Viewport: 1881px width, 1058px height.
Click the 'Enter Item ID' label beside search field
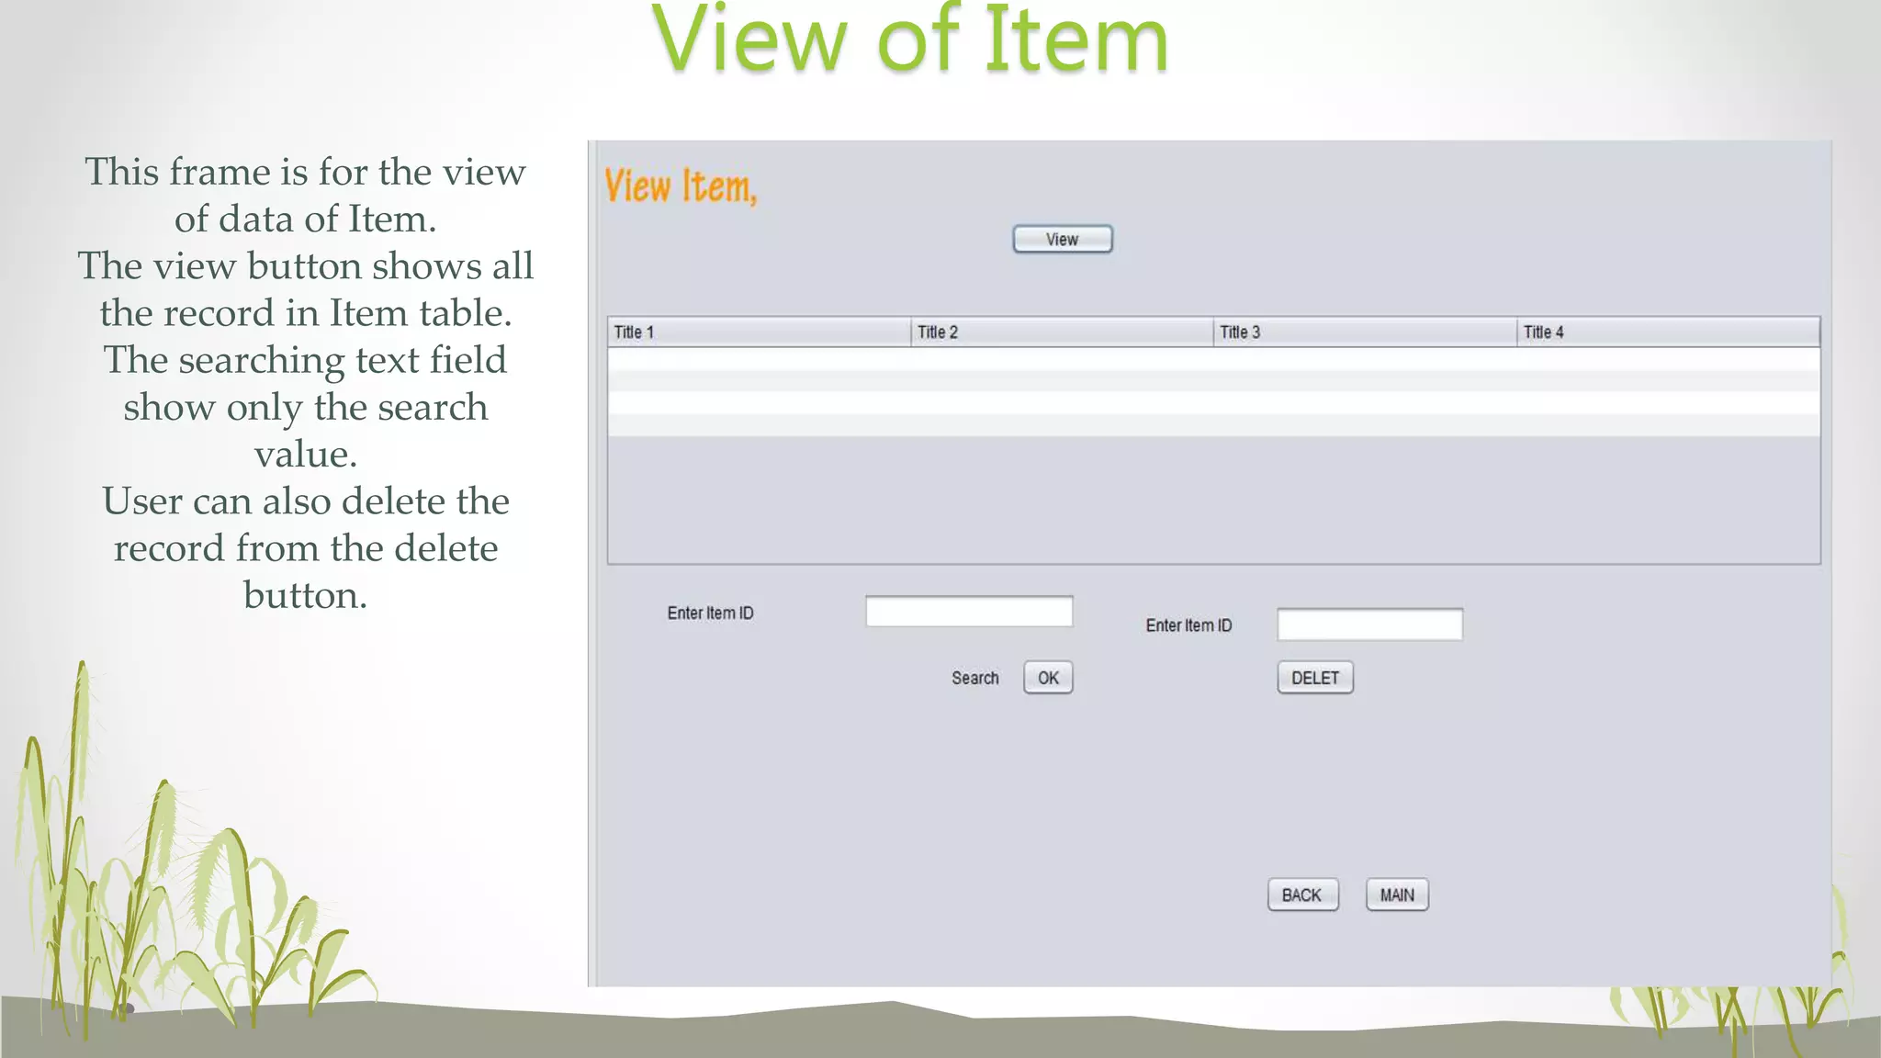[x=710, y=613]
